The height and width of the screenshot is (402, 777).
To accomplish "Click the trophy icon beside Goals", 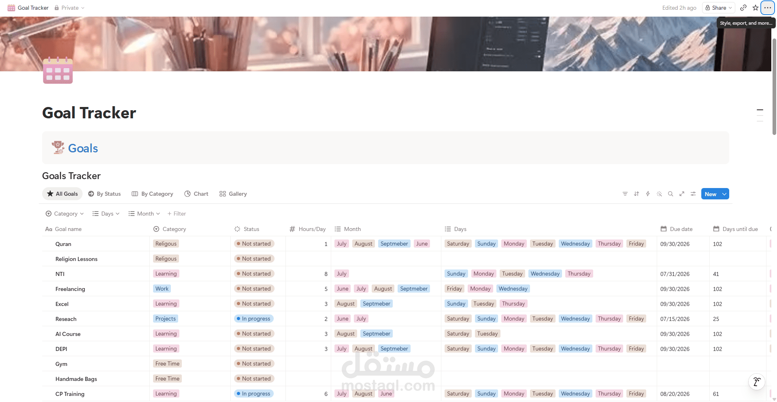I will 58,148.
